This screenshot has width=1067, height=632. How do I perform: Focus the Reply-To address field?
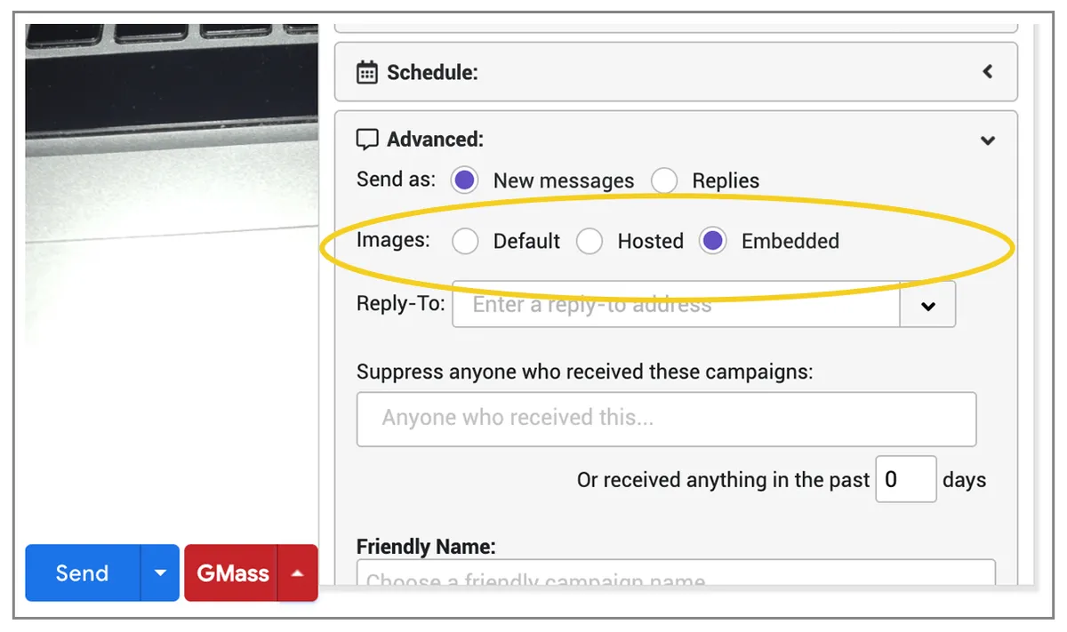[x=676, y=305]
